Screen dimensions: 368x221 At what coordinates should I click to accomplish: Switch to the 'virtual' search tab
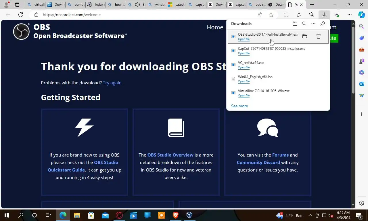coord(35,5)
